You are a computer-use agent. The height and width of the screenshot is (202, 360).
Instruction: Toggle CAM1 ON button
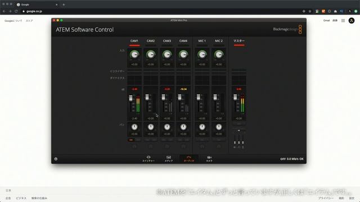(131, 140)
